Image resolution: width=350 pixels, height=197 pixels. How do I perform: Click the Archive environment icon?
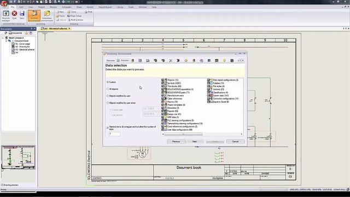[34, 16]
